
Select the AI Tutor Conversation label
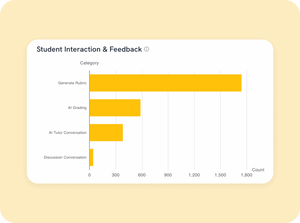(67, 133)
